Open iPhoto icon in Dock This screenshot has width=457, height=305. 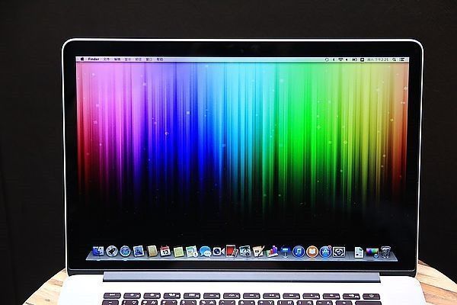(x=245, y=252)
